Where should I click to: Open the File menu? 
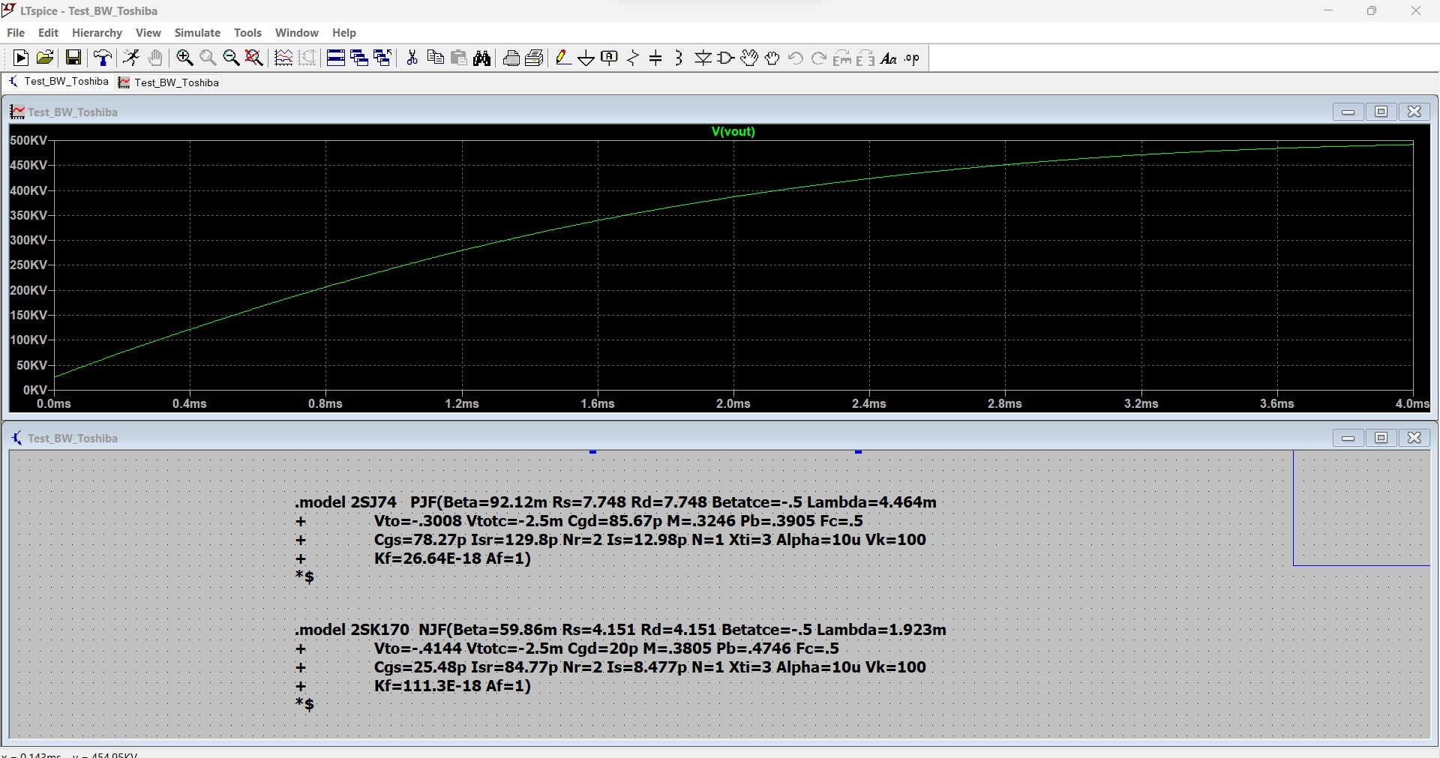(16, 33)
